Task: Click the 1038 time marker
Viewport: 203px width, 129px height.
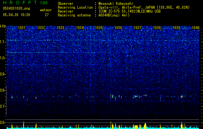Action: coord(157,27)
